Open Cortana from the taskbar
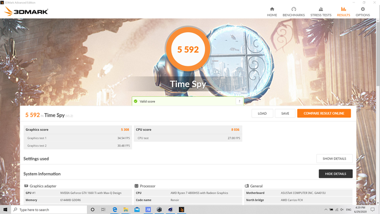Image resolution: width=380 pixels, height=214 pixels. (93, 209)
